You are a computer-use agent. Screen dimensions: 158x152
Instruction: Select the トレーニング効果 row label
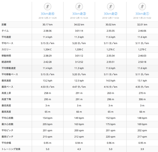click(11, 149)
